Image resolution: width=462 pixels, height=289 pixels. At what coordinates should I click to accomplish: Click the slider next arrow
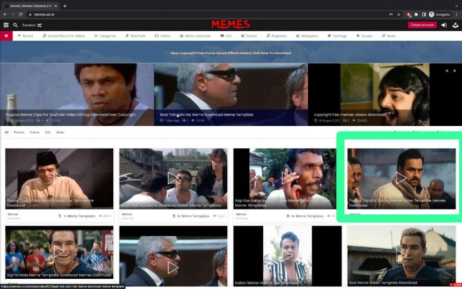(x=454, y=71)
